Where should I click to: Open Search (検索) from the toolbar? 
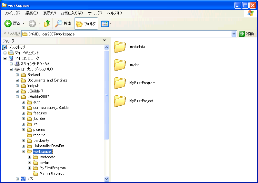coord(63,24)
